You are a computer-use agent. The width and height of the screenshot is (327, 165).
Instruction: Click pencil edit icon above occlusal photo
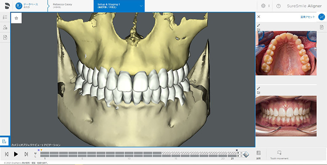pos(259,25)
